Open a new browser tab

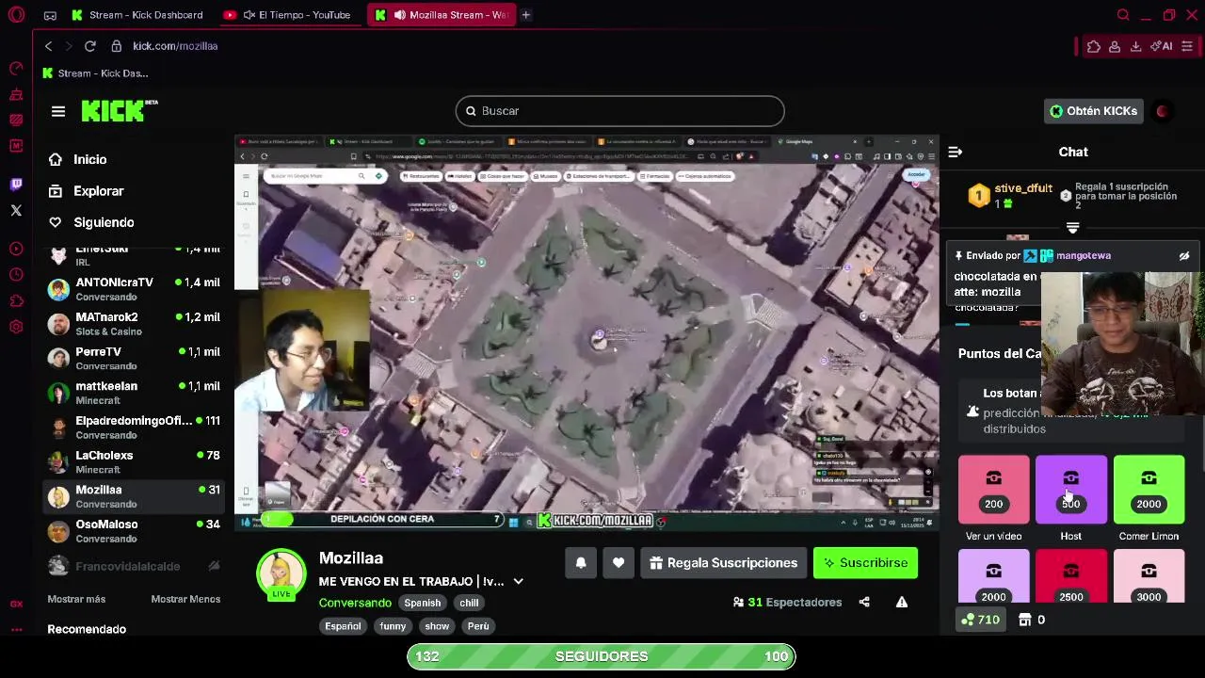[x=526, y=15]
